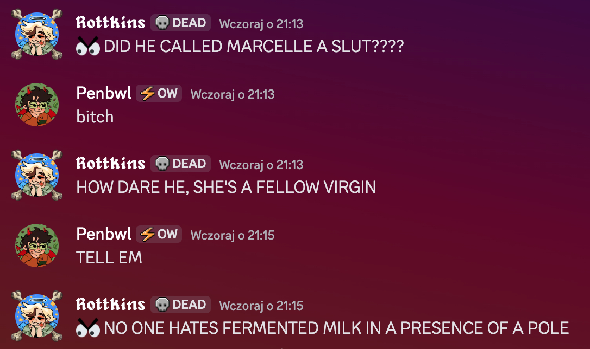Open the Rottkins username above HOW DARE HE
The image size is (590, 349).
coord(111,163)
